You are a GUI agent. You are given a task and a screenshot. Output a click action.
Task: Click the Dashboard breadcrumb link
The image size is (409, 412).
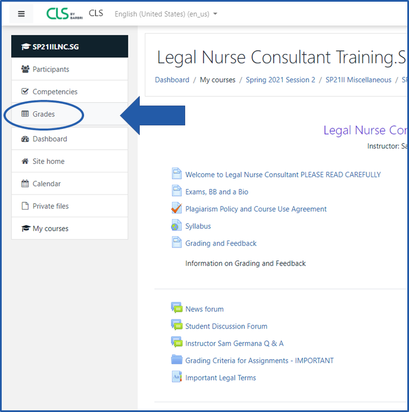tap(172, 80)
